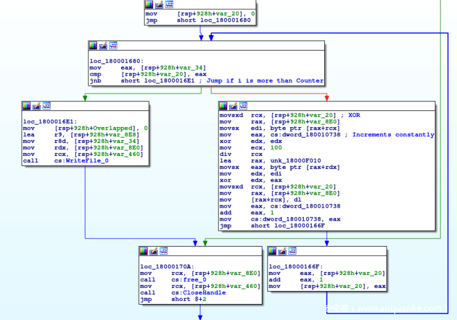
Task: Click the color icon on loc_18000170A node
Action: (x=144, y=251)
